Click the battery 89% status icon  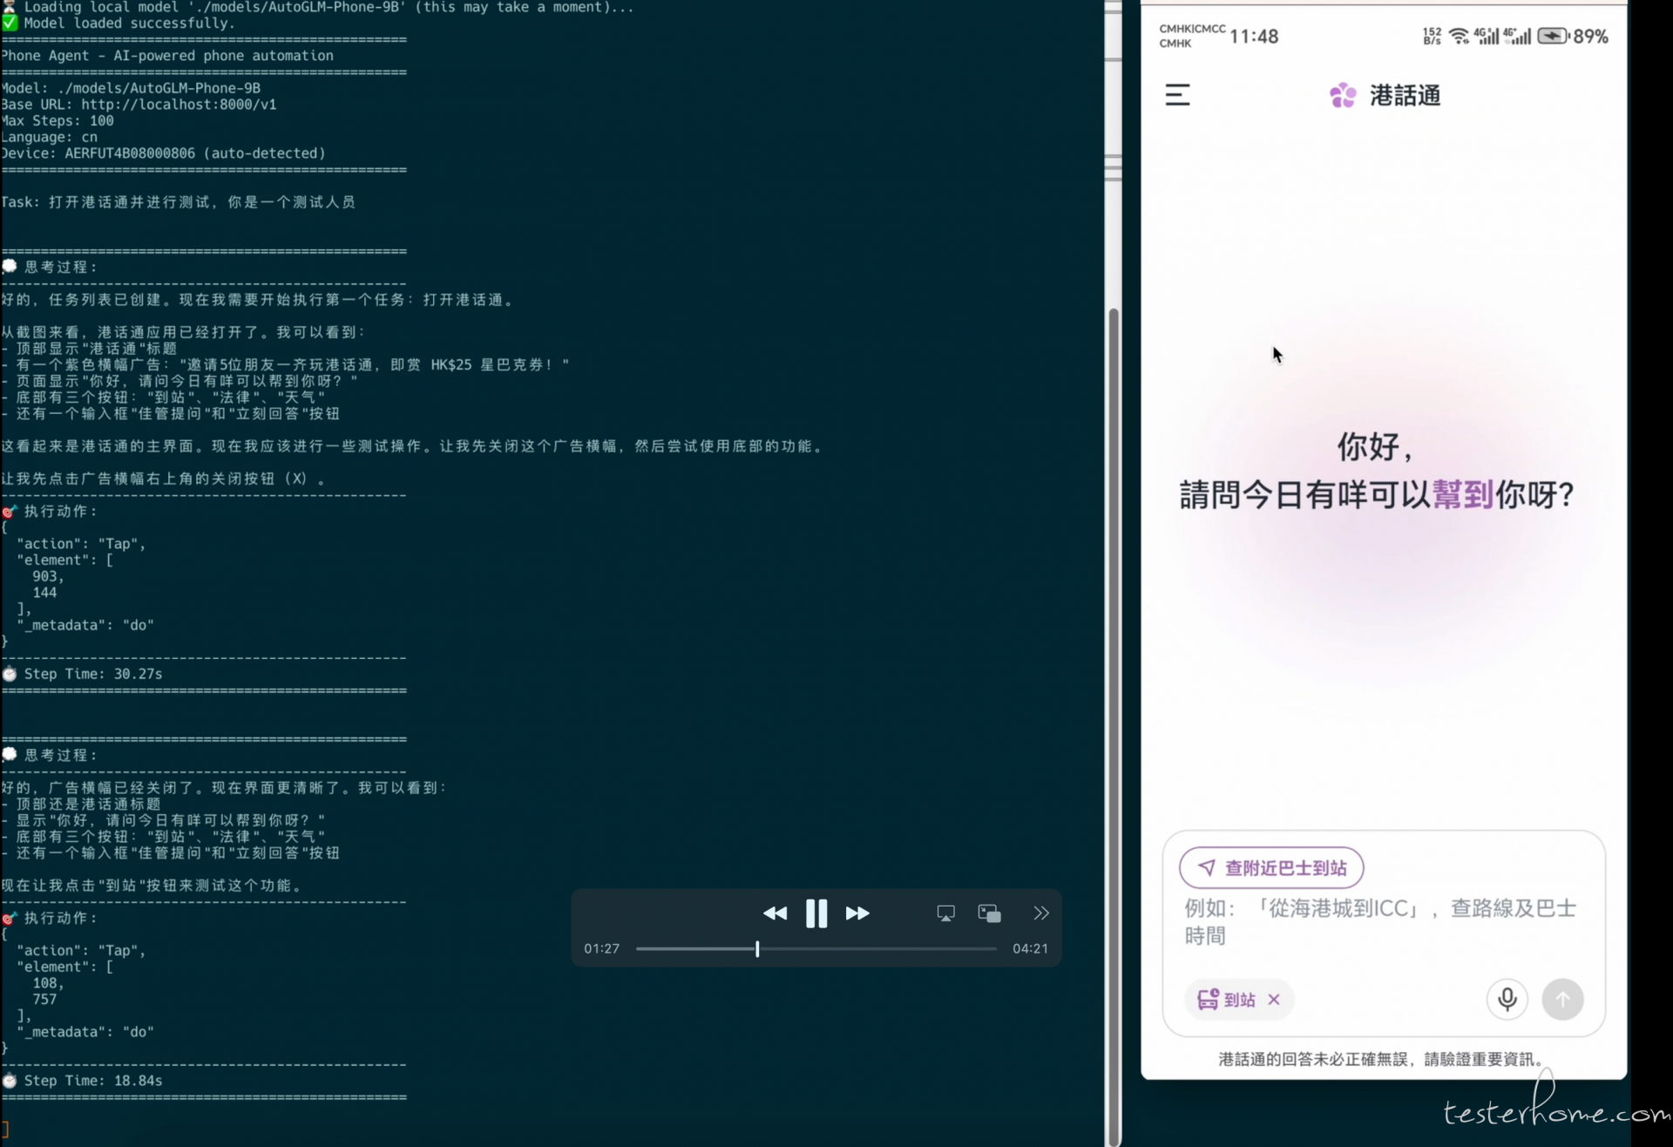pos(1552,37)
